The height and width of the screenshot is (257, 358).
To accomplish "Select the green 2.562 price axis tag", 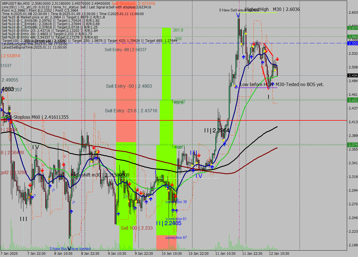I will point(353,37).
